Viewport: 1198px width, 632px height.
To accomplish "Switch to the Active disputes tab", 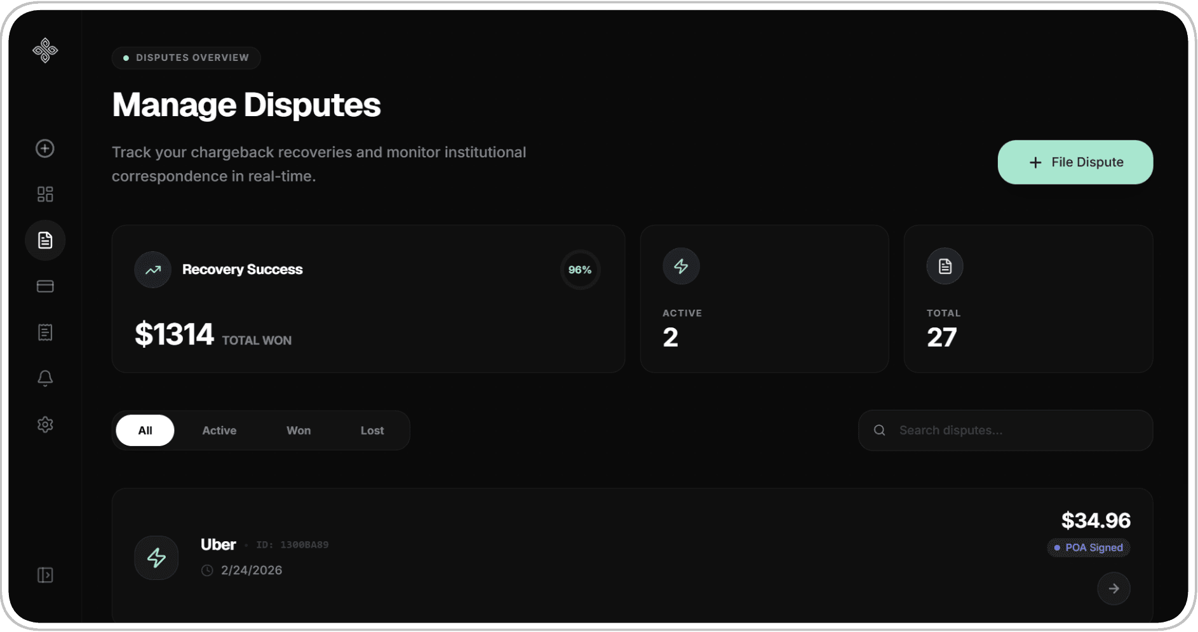I will (x=219, y=430).
